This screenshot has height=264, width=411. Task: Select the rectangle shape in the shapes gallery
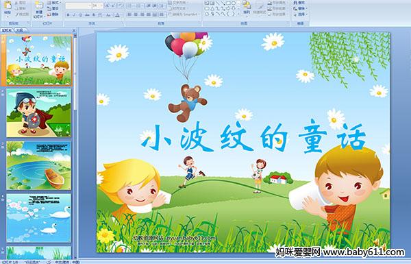(228, 3)
